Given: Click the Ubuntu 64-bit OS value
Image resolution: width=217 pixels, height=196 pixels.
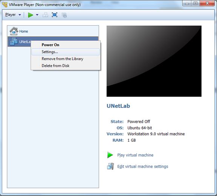Looking at the screenshot, I should [x=139, y=128].
